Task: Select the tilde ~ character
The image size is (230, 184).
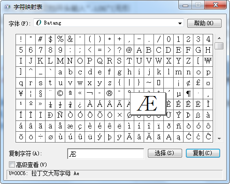Action: (149, 83)
